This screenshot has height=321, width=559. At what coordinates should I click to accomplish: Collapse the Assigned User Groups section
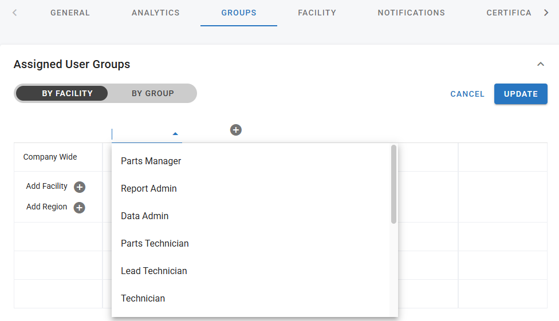[x=540, y=64]
